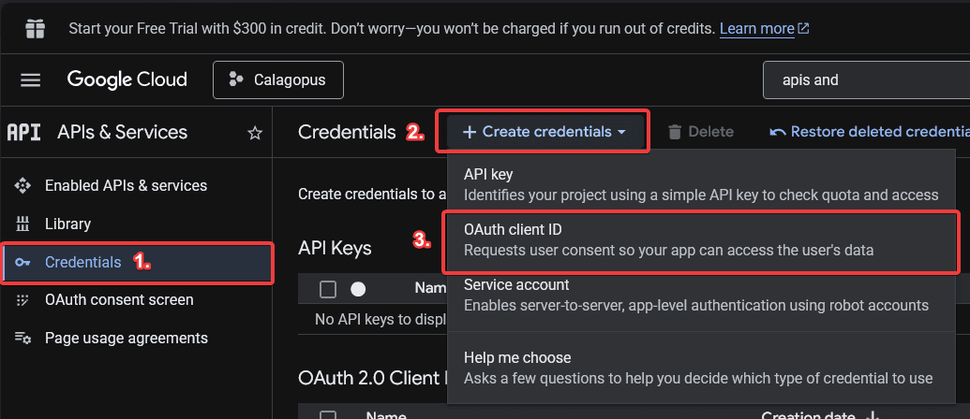Tick the OAuth 2.0 Client IDs checkbox
The image size is (970, 419).
point(327,415)
